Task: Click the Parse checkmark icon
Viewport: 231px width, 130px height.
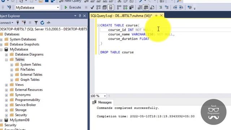Action: tap(92, 7)
